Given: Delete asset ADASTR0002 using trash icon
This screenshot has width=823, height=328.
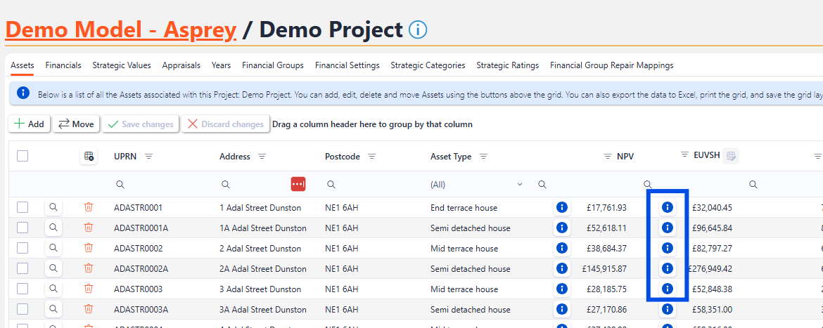Looking at the screenshot, I should (89, 248).
